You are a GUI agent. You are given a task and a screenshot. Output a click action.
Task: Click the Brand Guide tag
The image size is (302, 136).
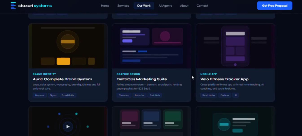68,95
